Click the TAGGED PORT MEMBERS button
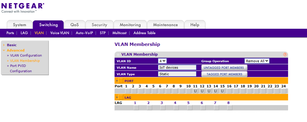 point(224,74)
